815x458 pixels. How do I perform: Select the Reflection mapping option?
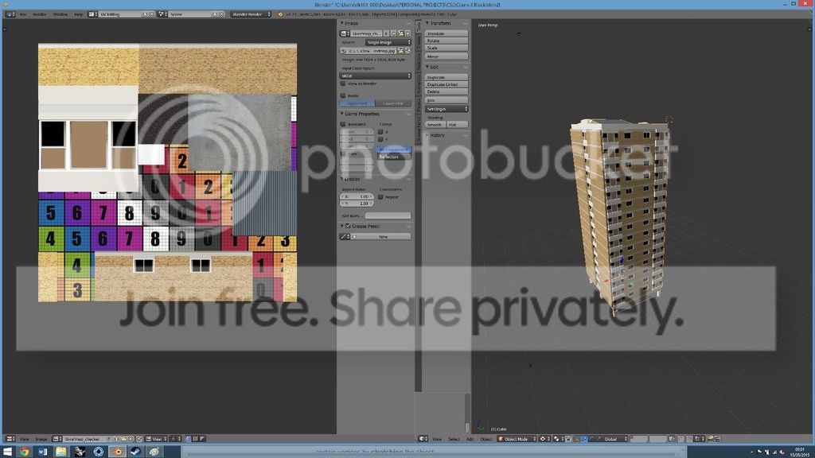click(393, 157)
